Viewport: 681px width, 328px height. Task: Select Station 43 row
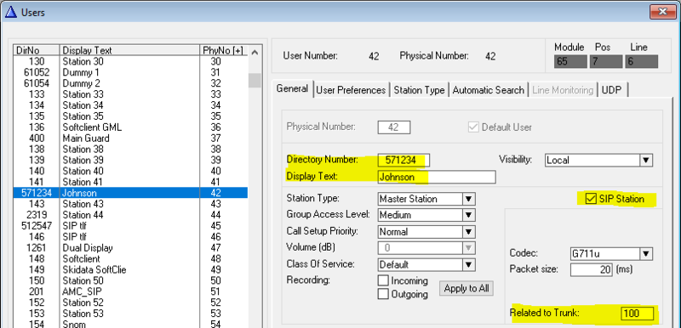click(130, 204)
